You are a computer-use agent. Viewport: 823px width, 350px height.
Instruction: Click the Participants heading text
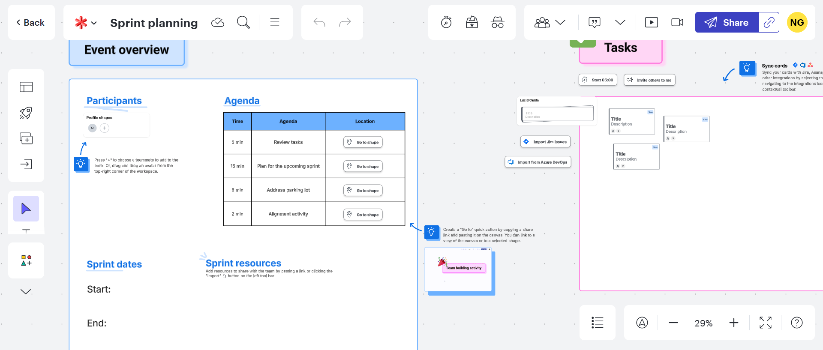pos(114,101)
